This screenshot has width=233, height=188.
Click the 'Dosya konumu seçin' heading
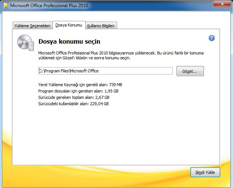(69, 41)
